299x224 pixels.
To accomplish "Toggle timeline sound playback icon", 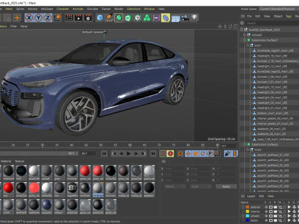I will (227, 154).
